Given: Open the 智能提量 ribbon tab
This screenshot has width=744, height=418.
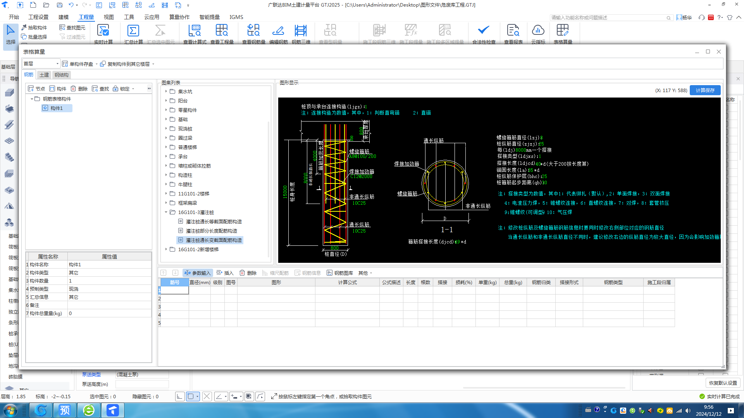Looking at the screenshot, I should pos(209,17).
